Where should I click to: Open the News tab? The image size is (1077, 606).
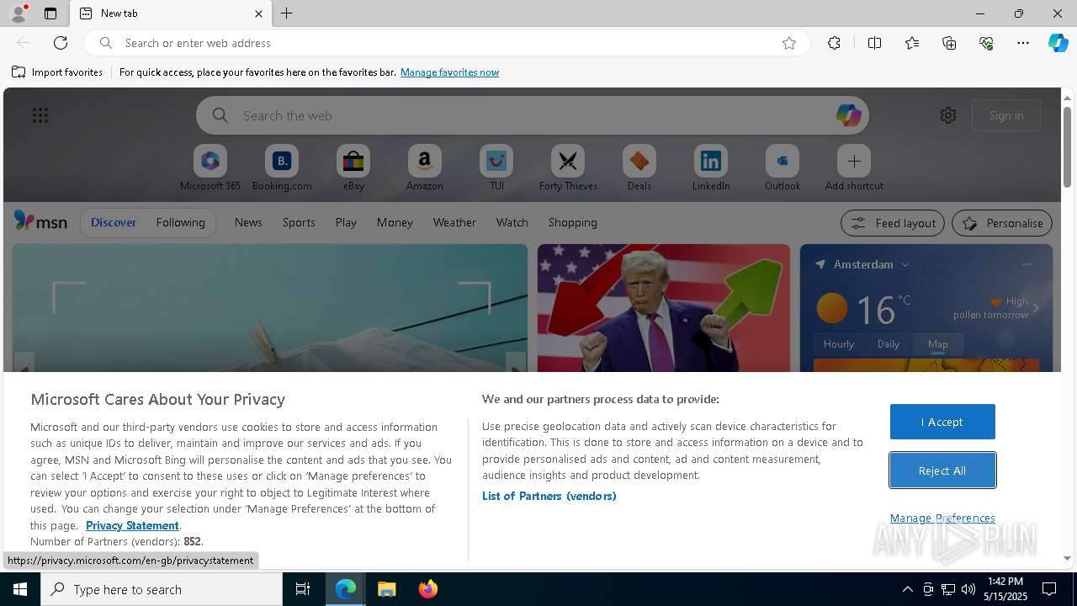[x=248, y=222]
